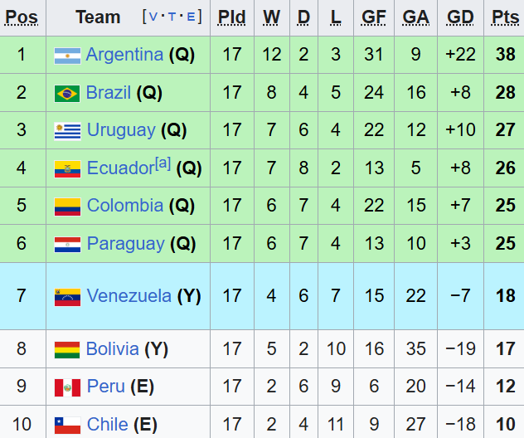Click the Pts column header abbreviation
This screenshot has width=524, height=438.
point(505,17)
